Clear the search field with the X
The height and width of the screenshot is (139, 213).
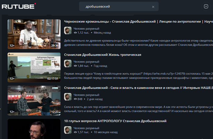pyautogui.click(x=153, y=7)
